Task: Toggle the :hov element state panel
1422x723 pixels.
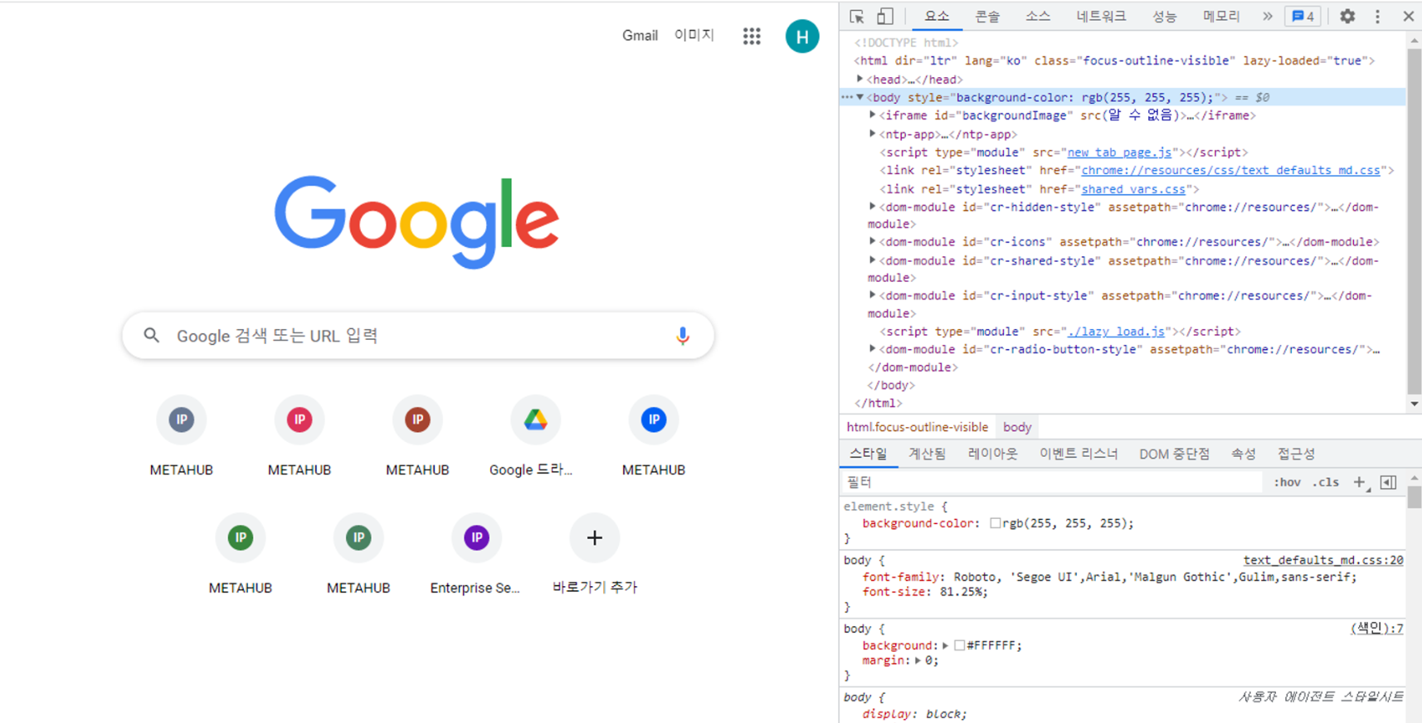Action: [x=1287, y=483]
